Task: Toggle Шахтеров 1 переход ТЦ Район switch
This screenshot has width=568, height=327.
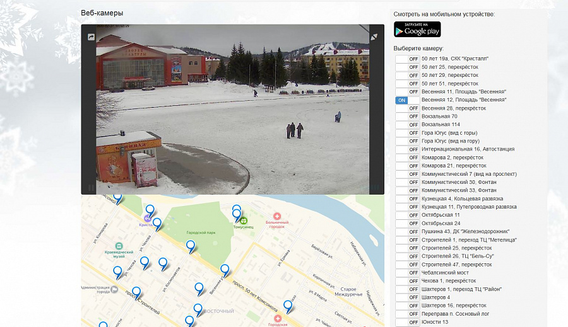Action: point(408,289)
